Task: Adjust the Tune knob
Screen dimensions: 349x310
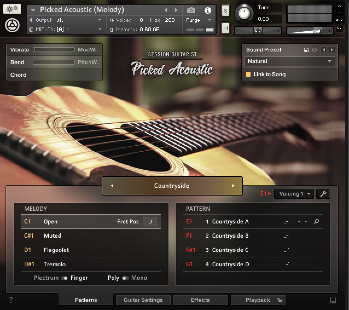Action: 244,13
